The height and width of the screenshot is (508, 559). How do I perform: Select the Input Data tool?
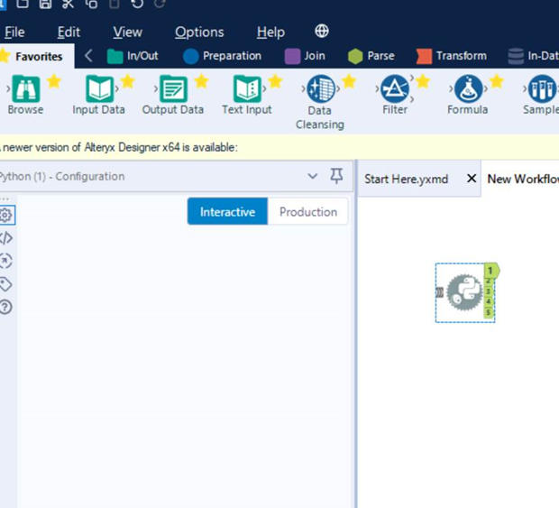click(x=99, y=88)
